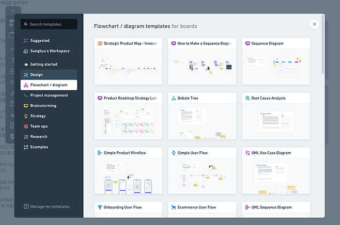The image size is (340, 225).
Task: Click the Design category icon
Action: click(26, 75)
